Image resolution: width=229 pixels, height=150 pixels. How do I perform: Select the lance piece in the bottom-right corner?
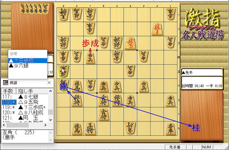[171, 128]
